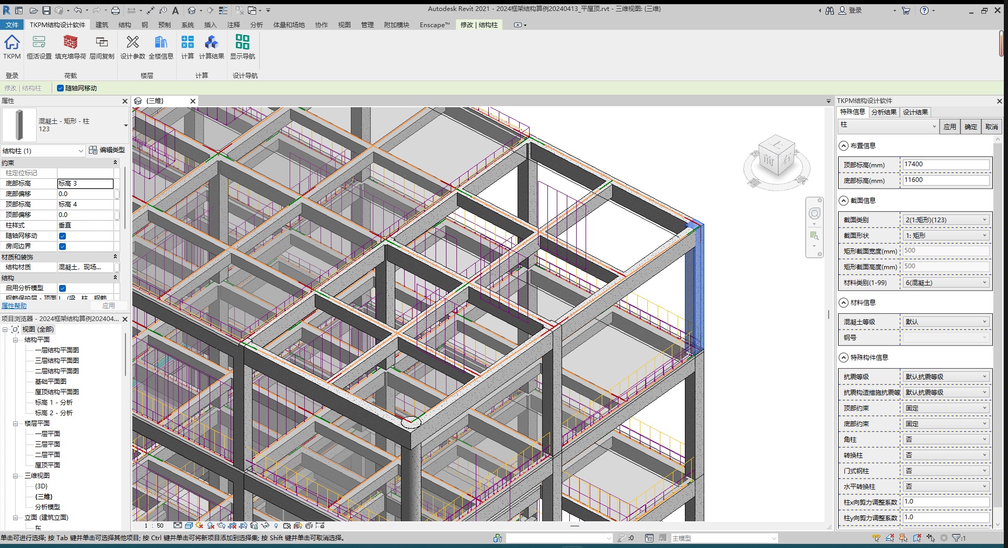The width and height of the screenshot is (1008, 548).
Task: Open 抗震等级 dropdown
Action: (x=945, y=377)
